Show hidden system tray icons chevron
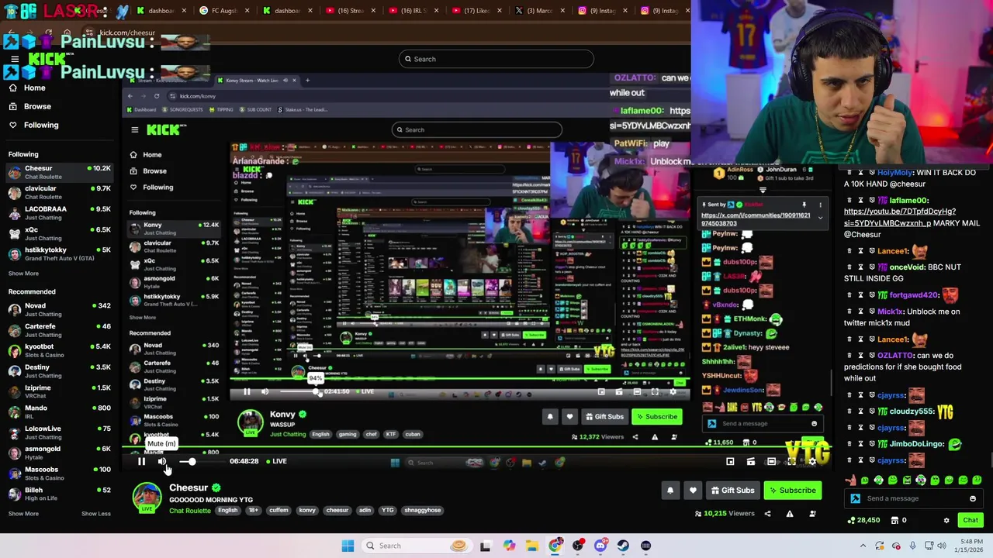Screen dimensions: 993x558 click(x=863, y=546)
